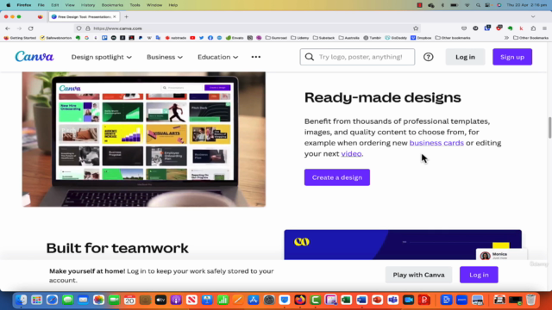
Task: Click the Create a design button
Action: pos(337,177)
